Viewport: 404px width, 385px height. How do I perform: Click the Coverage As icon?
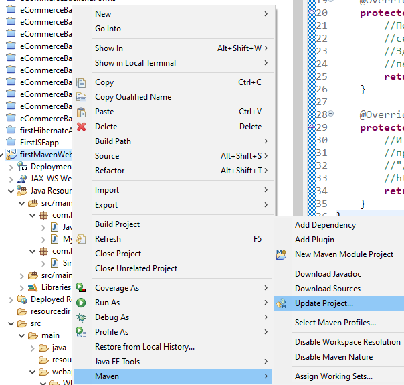pyautogui.click(x=81, y=288)
